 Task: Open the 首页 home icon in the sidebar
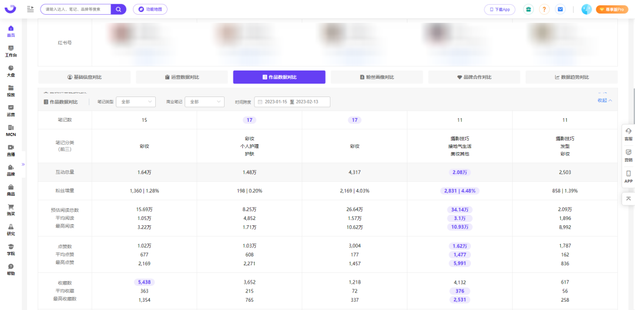(x=11, y=28)
